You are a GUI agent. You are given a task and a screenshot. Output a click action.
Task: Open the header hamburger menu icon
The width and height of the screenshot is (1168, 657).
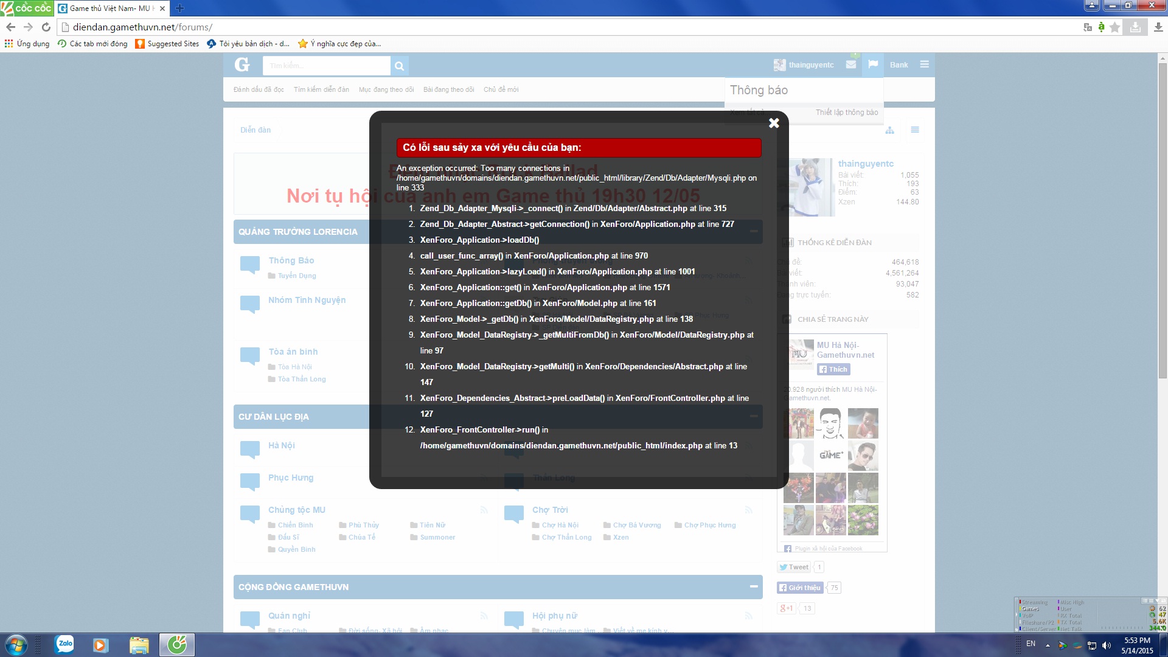(925, 64)
